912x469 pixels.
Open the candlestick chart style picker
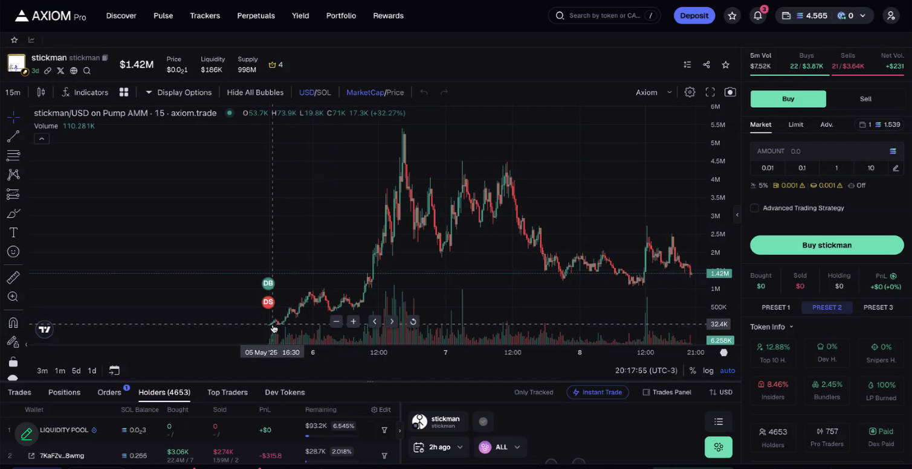pos(41,92)
